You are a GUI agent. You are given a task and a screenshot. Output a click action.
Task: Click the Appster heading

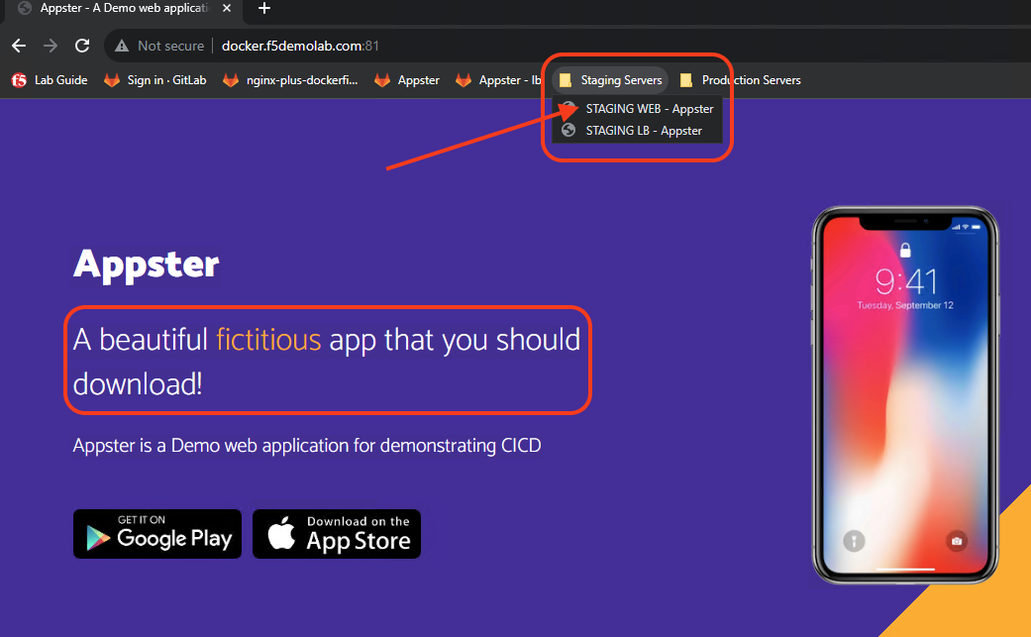[x=146, y=265]
